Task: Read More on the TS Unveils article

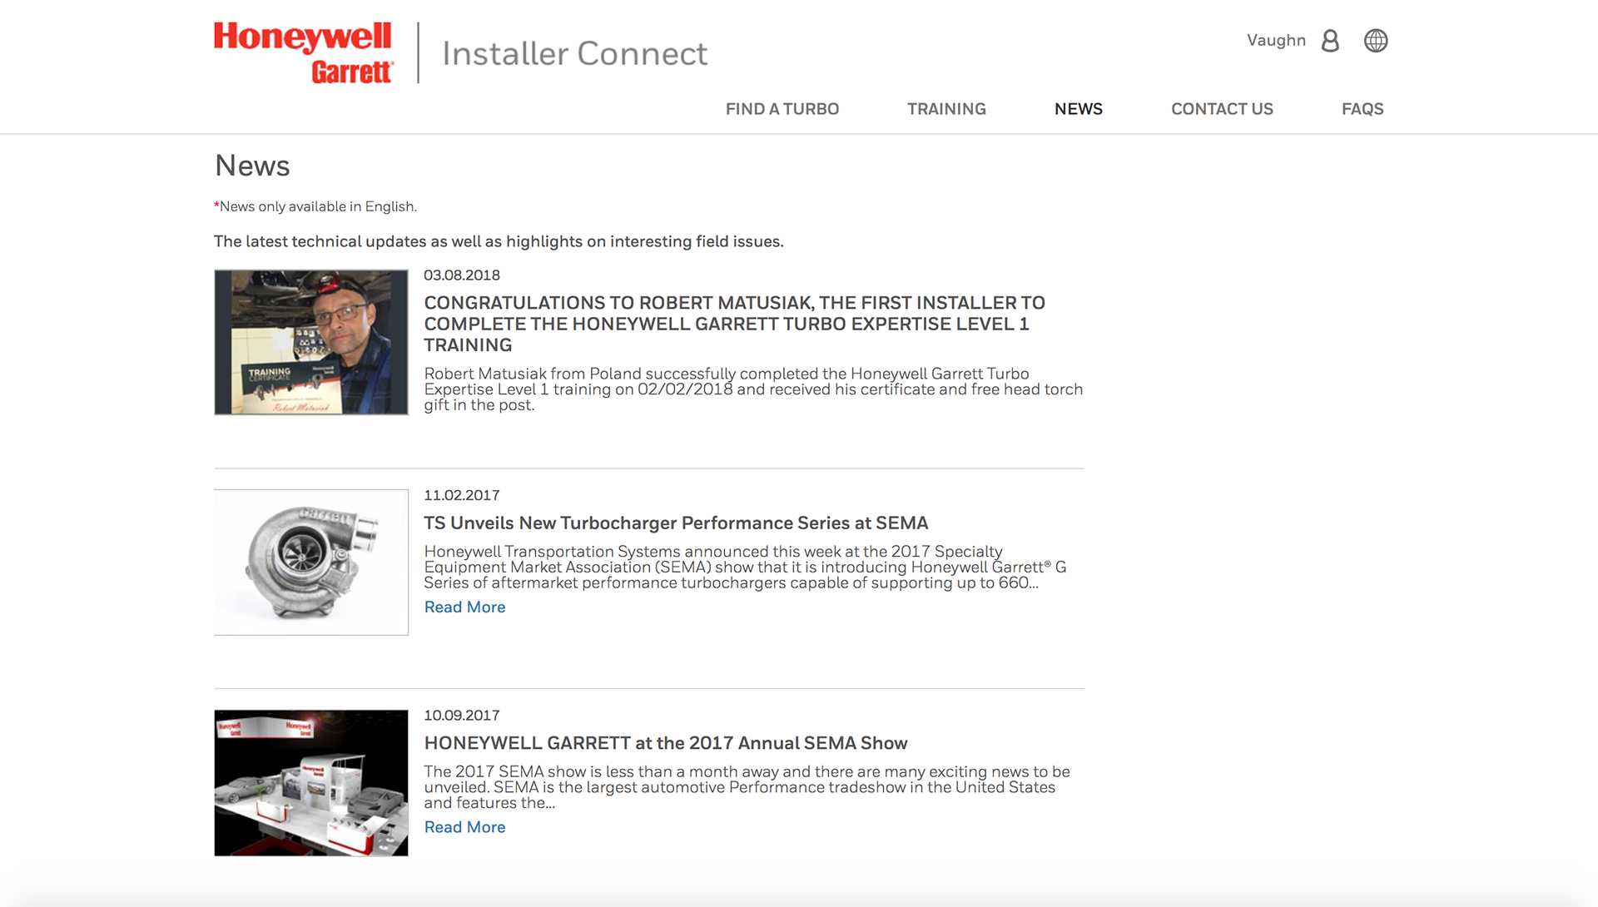Action: [464, 607]
